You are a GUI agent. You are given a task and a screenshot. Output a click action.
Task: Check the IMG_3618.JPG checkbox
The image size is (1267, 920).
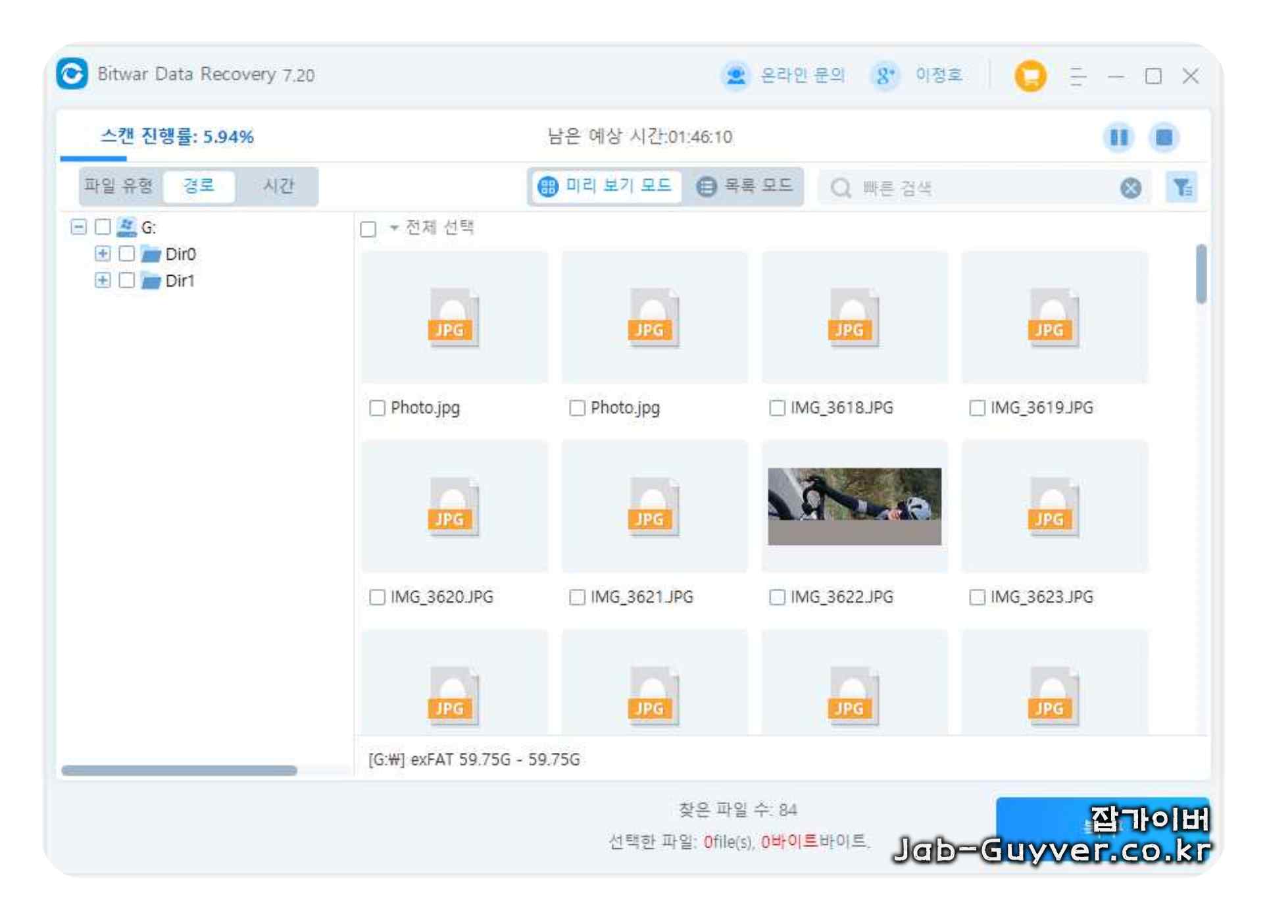coord(777,408)
